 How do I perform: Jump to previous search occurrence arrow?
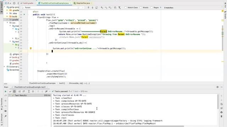point(88,7)
